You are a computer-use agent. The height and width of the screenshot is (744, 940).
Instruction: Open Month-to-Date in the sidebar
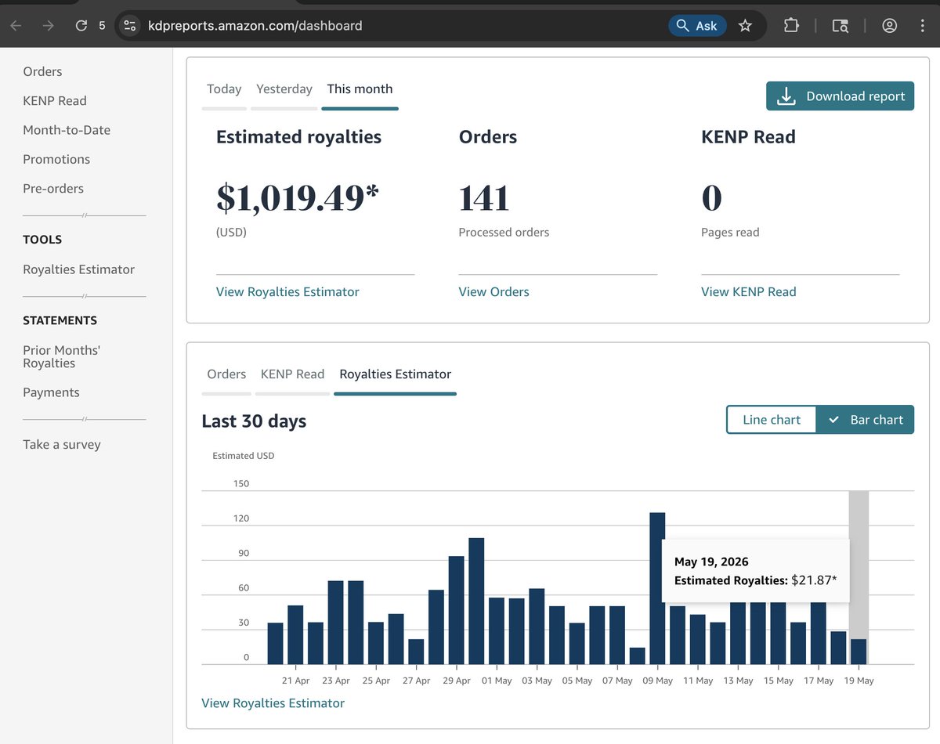coord(67,130)
